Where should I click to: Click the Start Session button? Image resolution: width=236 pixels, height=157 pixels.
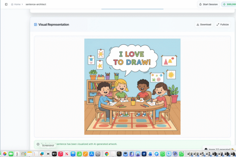point(208,4)
